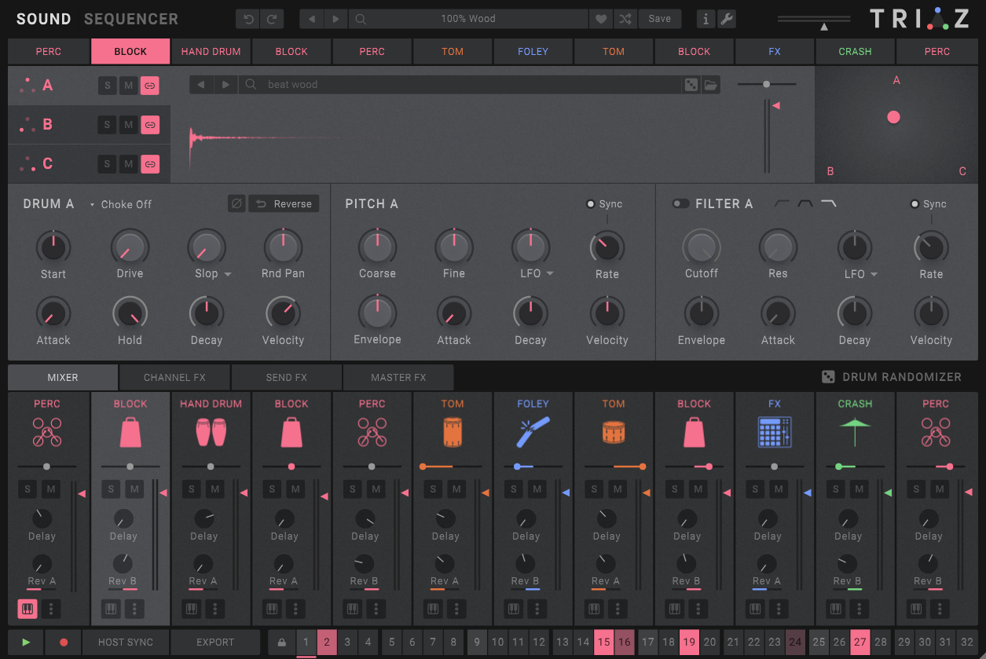Click the dice icon beside the beat wood search
Image resolution: width=986 pixels, height=659 pixels.
(692, 86)
